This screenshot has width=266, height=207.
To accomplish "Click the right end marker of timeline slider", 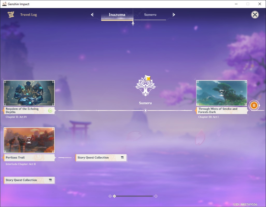I will pyautogui.click(x=156, y=196).
